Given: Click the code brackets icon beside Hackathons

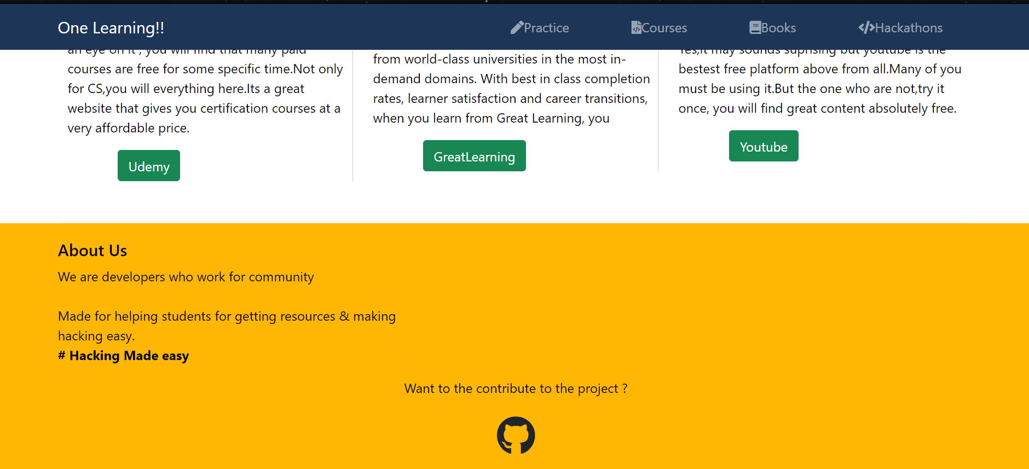Looking at the screenshot, I should [x=866, y=27].
